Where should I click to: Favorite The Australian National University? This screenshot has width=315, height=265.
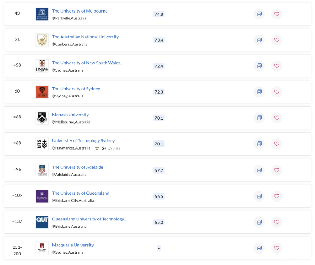click(x=276, y=40)
